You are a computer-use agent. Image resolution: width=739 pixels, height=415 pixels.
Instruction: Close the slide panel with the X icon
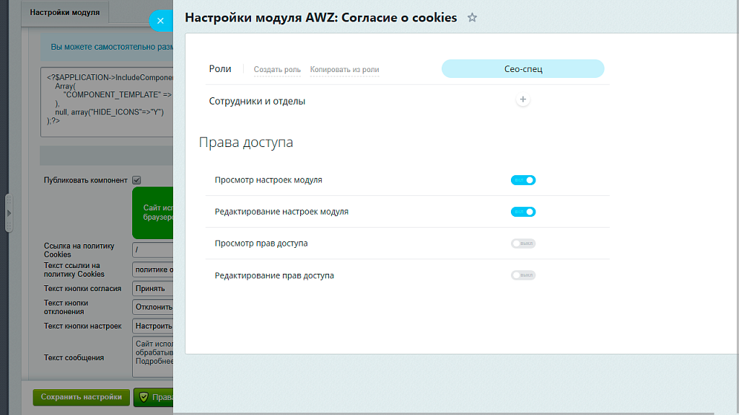point(160,20)
